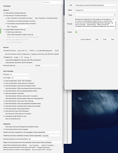The height and width of the screenshot is (153, 118).
Task: Toggle Item Pane Info: Show Title Translation
Action: (x=4, y=111)
